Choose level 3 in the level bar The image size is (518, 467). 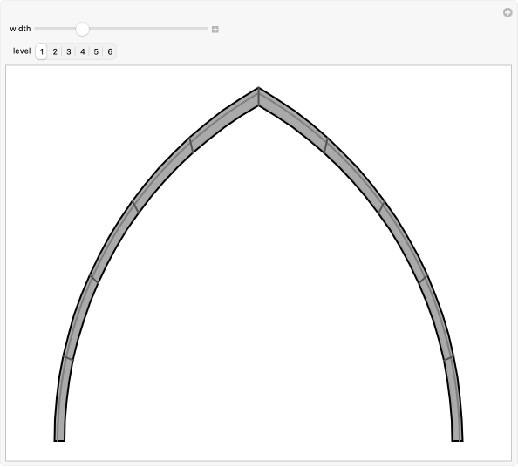pos(69,51)
